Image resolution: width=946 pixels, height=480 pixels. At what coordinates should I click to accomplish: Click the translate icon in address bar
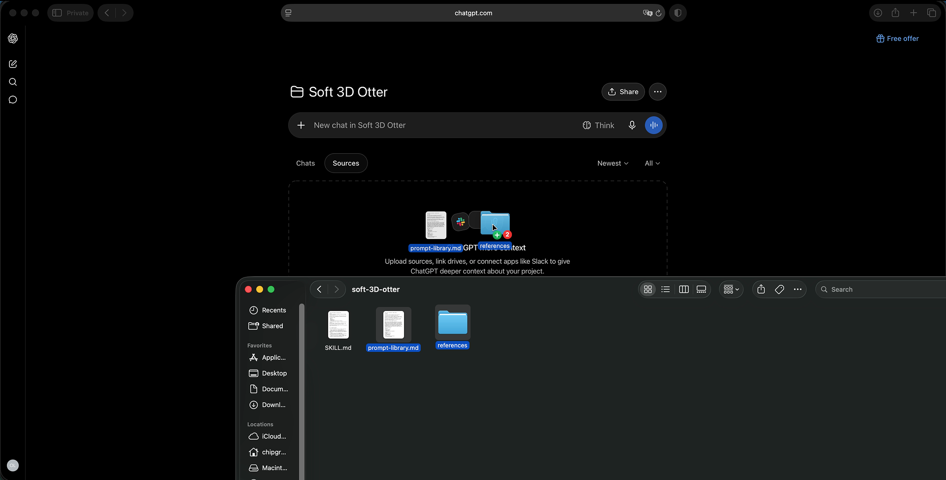[647, 13]
